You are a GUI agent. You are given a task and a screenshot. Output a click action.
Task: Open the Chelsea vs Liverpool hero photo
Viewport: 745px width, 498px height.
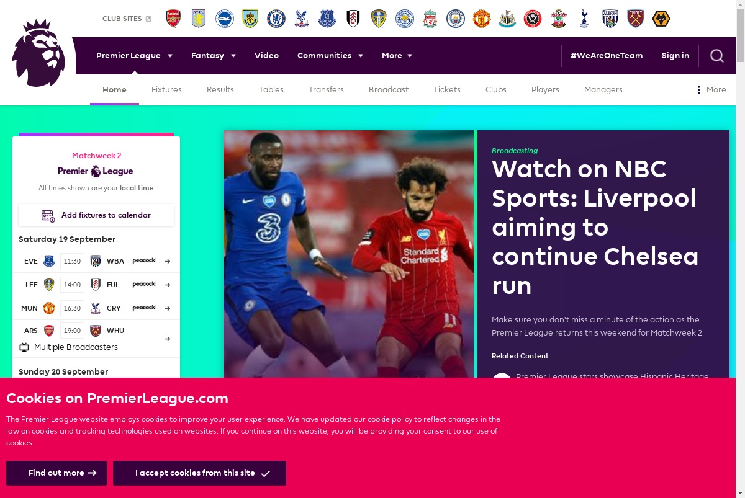click(x=349, y=254)
